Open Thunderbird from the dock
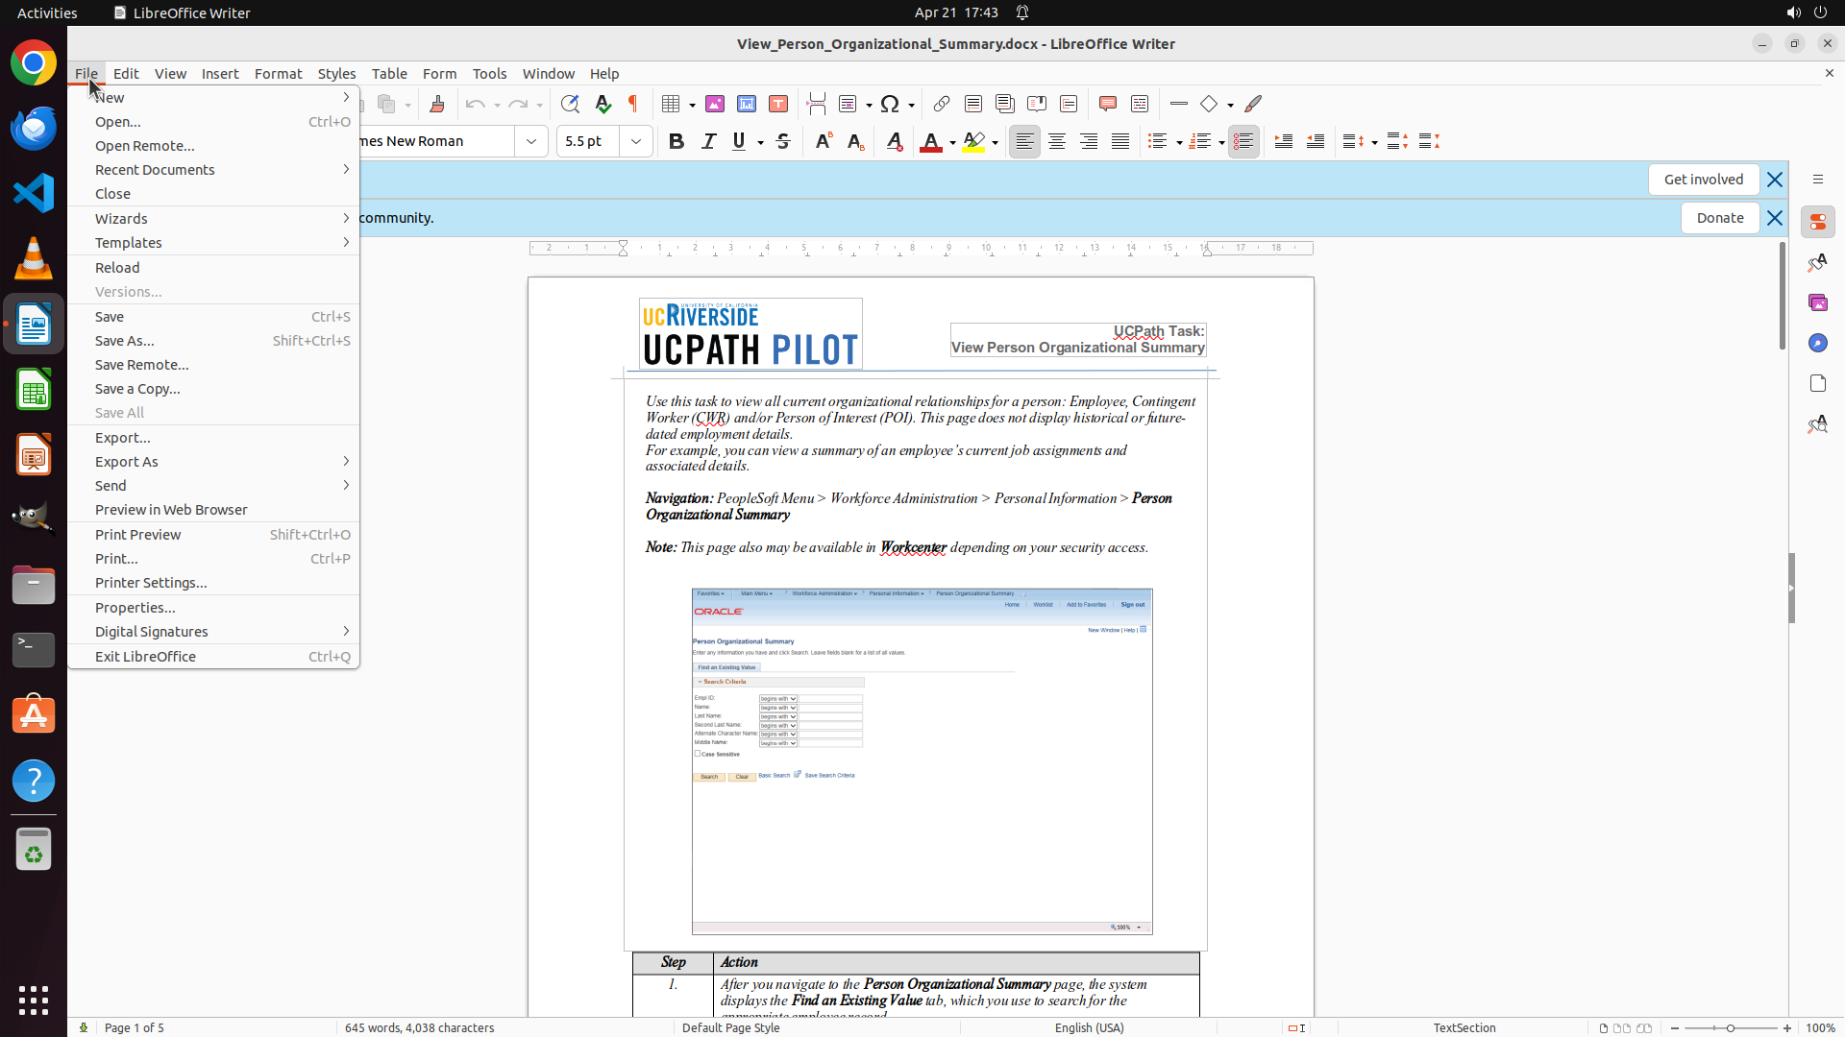Viewport: 1845px width, 1037px height. click(x=34, y=128)
